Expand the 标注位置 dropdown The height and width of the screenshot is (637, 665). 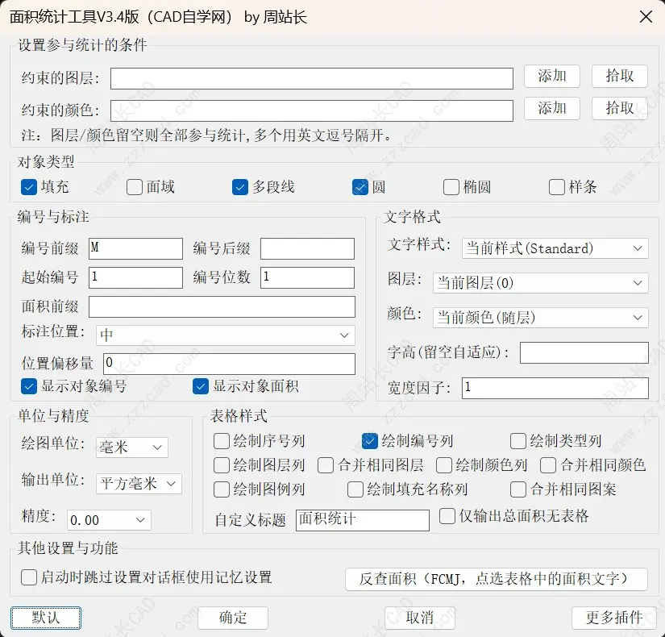click(226, 335)
